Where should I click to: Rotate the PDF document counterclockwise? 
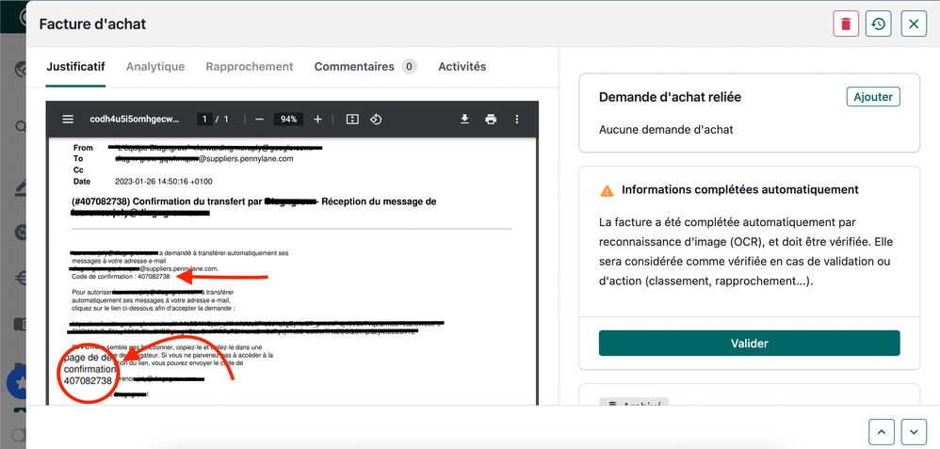click(x=376, y=120)
